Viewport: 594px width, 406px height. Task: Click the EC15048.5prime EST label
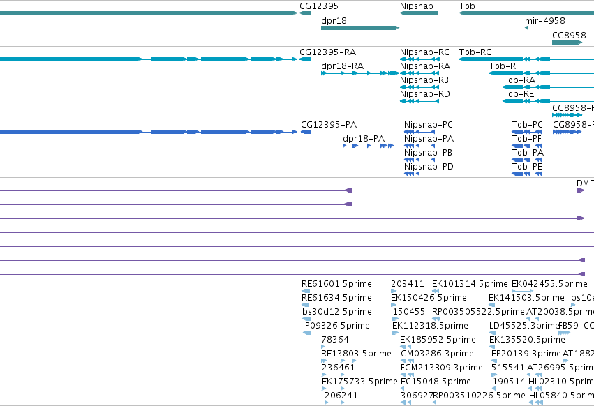436,382
